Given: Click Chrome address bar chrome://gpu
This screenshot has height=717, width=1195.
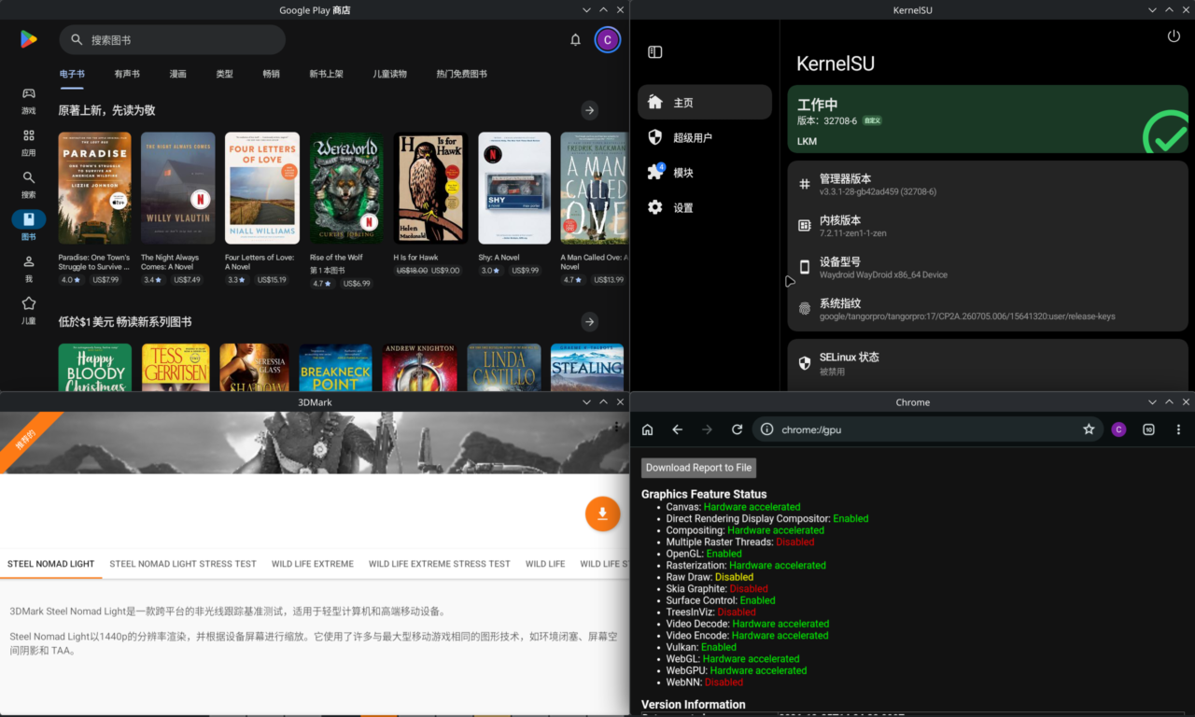Looking at the screenshot, I should [x=927, y=429].
